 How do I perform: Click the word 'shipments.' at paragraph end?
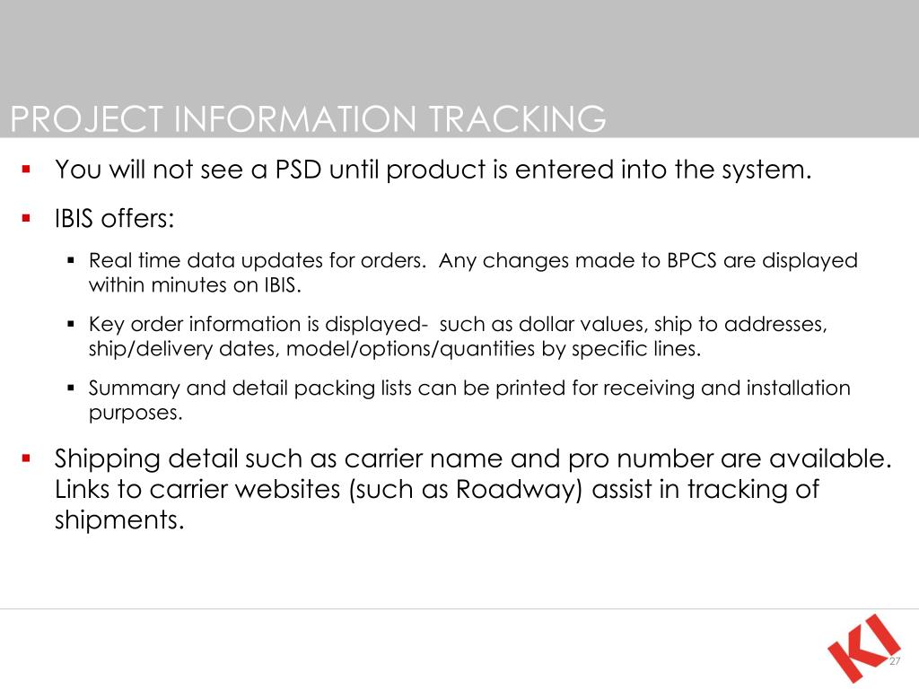point(119,520)
